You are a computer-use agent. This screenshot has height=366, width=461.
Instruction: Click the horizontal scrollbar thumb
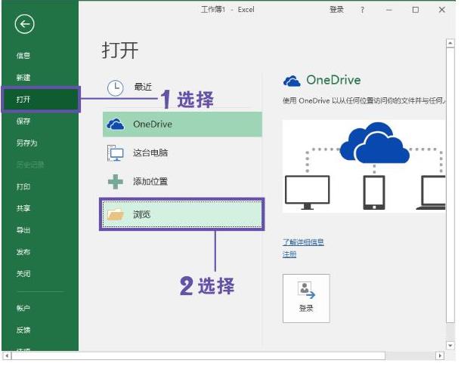(199, 355)
